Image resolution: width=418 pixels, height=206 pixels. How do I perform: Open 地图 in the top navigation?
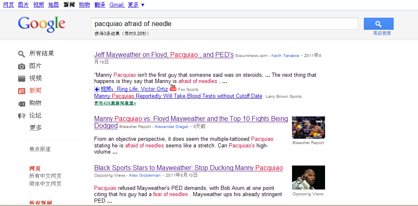click(54, 5)
